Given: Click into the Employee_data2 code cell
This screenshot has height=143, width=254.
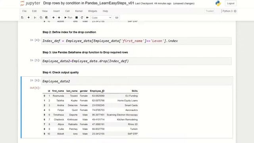Looking at the screenshot, I should 137,81.
